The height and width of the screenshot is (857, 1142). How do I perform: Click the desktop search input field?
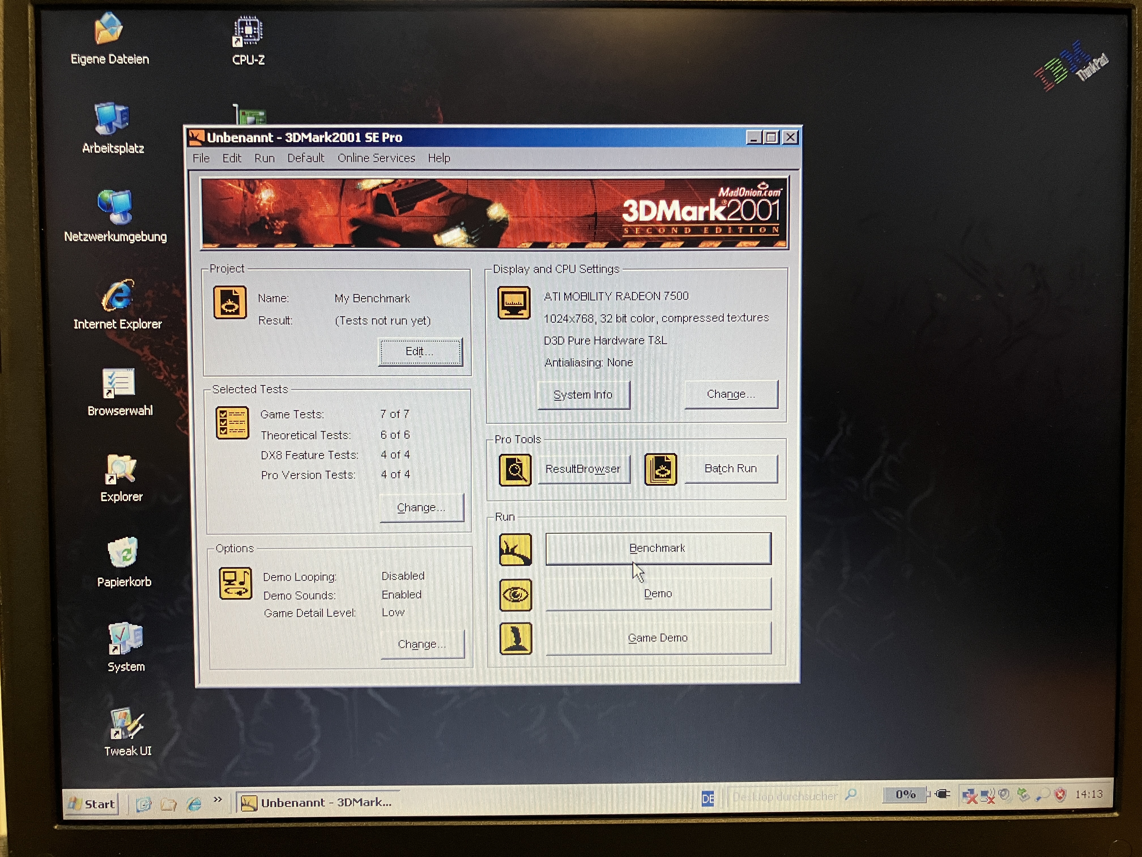pos(784,797)
